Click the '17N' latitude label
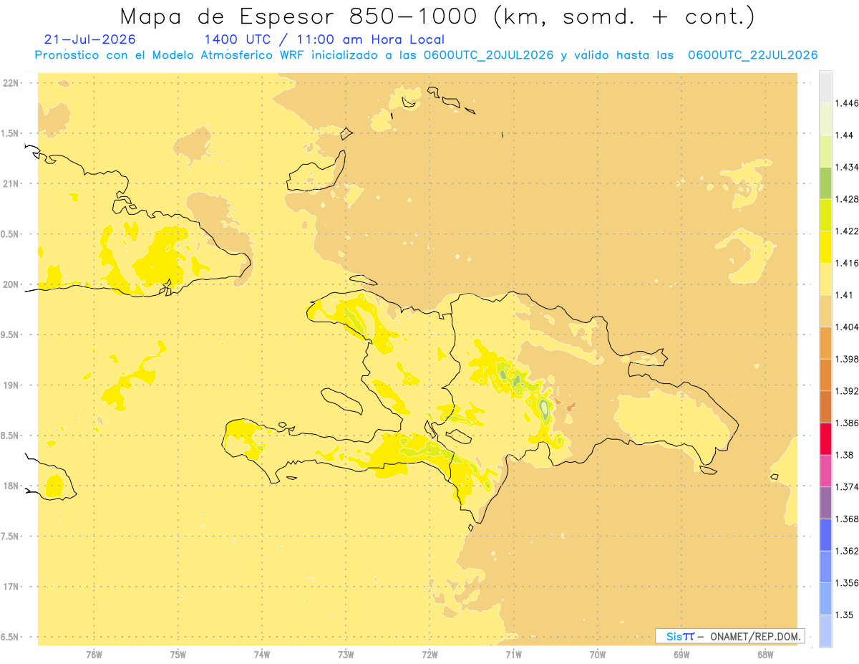The height and width of the screenshot is (664, 859). pos(11,587)
